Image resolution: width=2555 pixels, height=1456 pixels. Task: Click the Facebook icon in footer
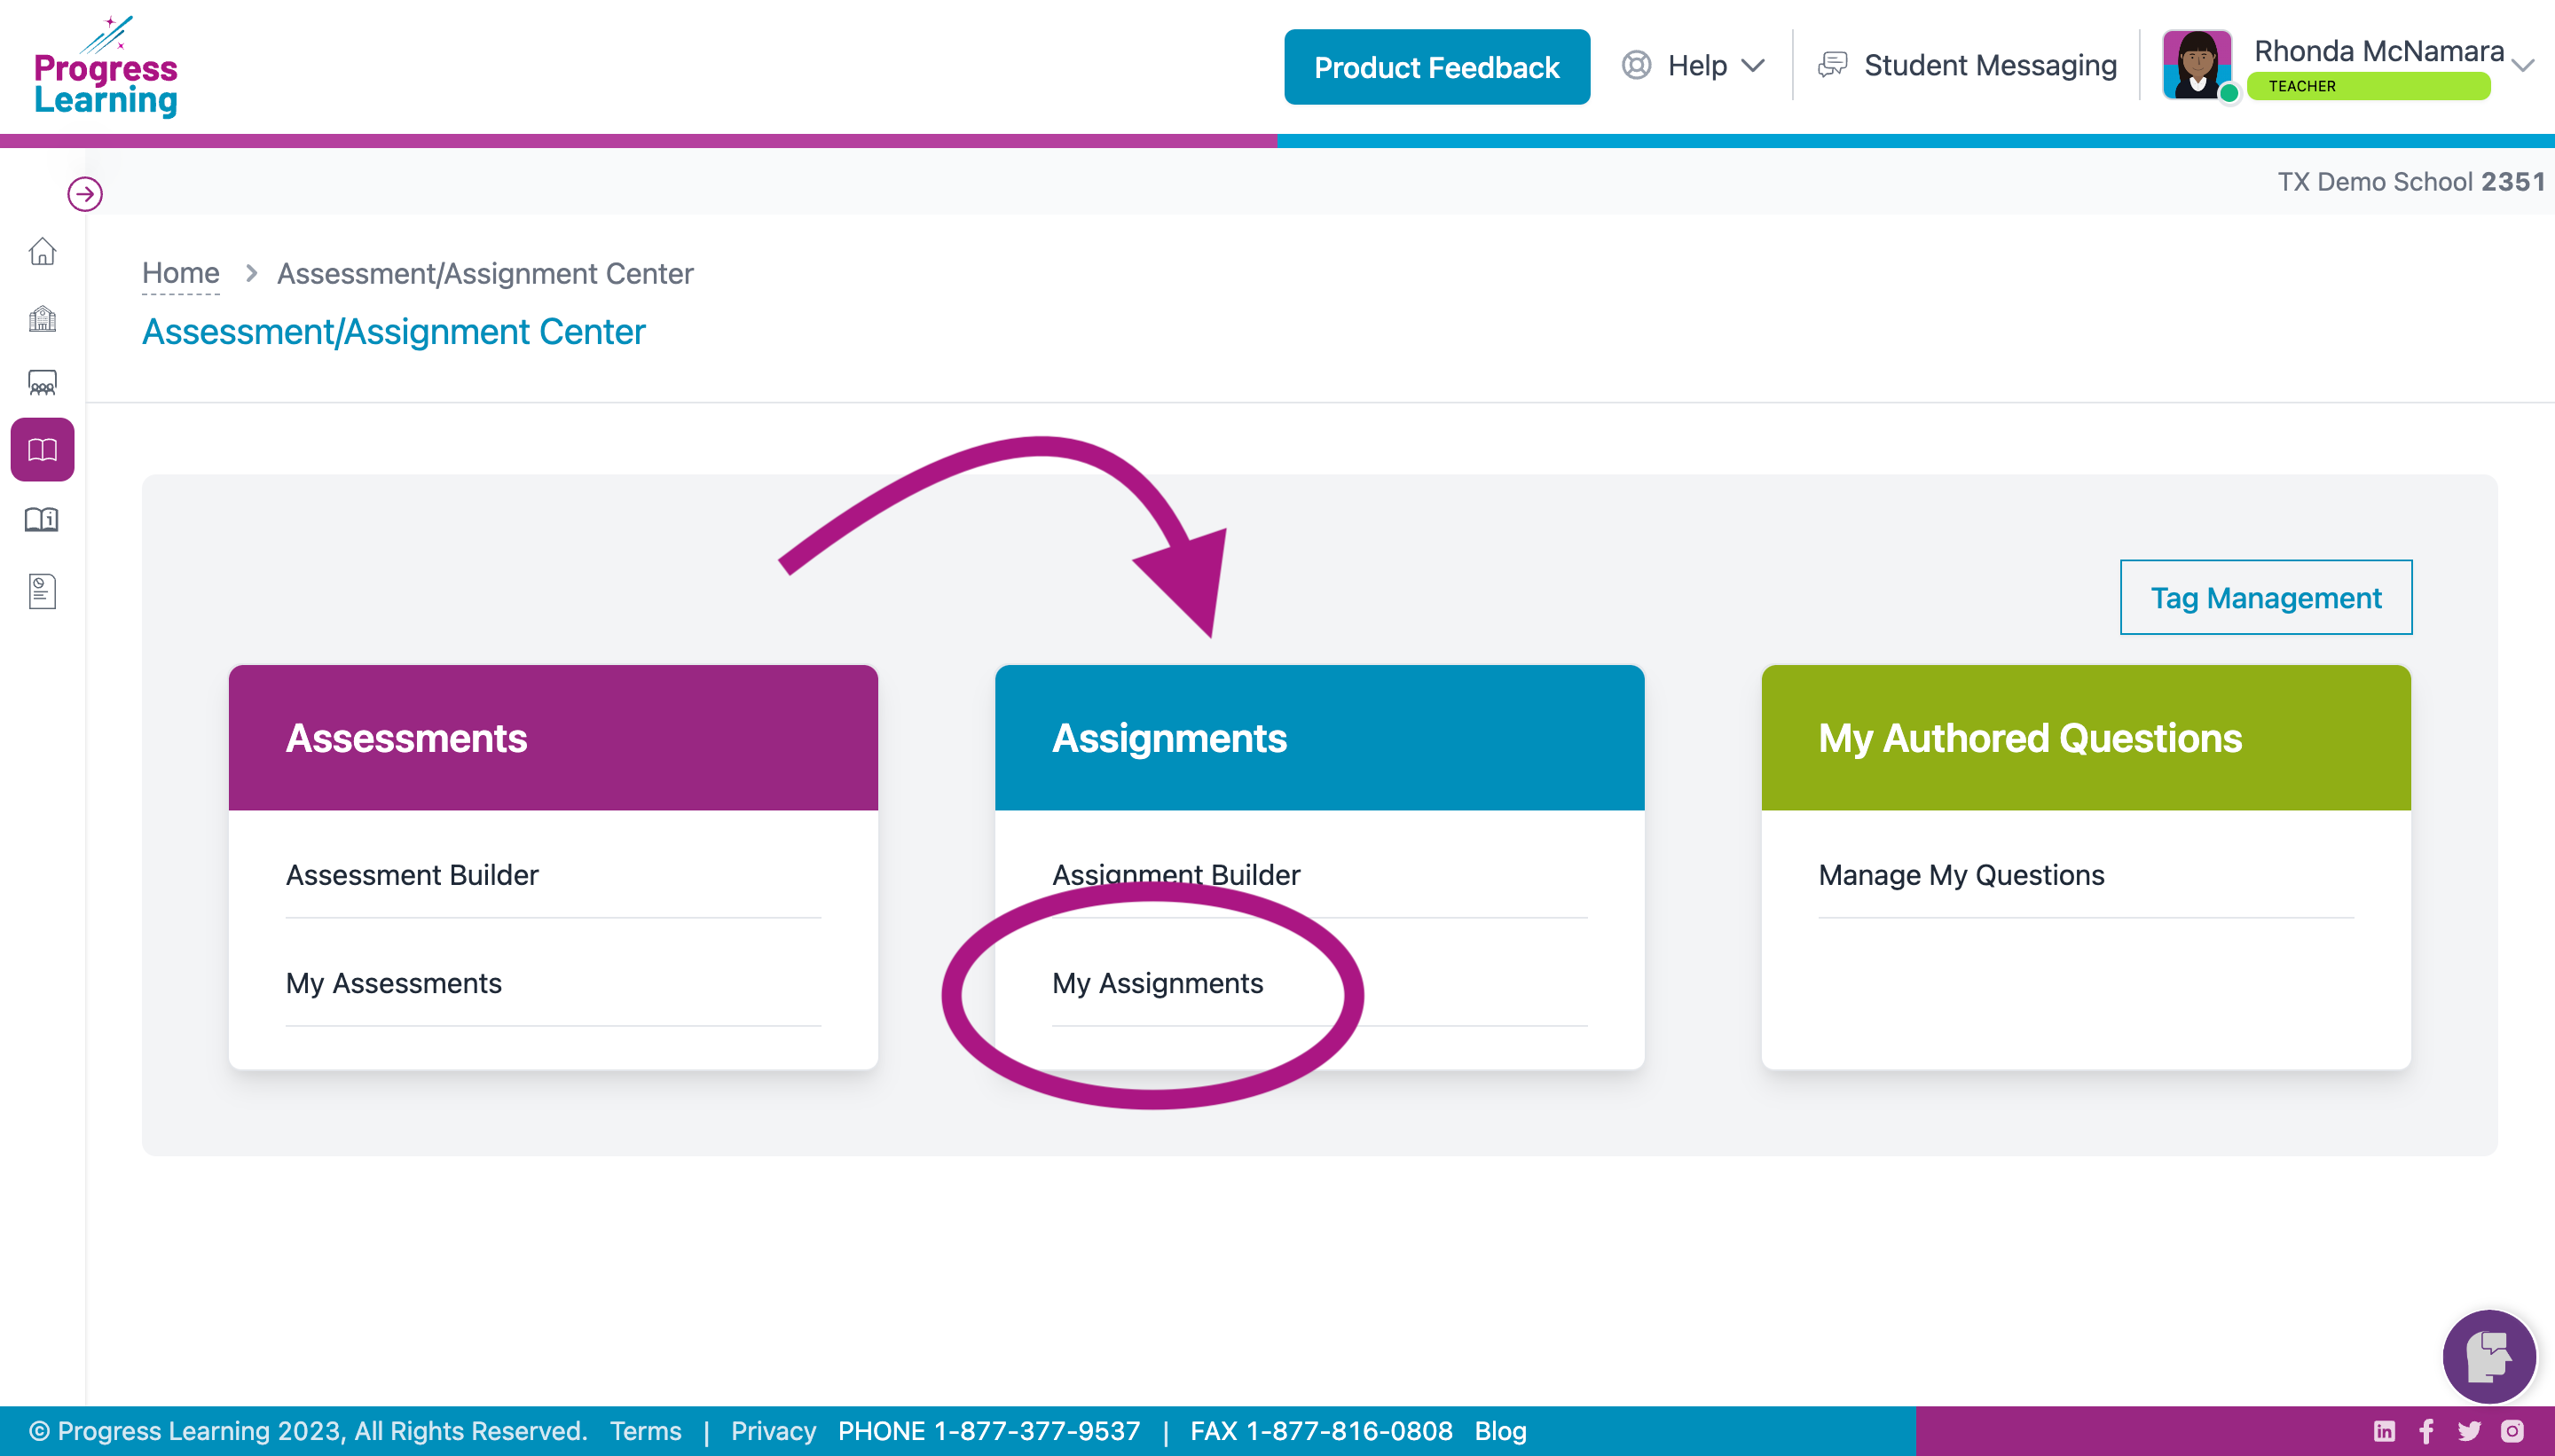point(2427,1431)
